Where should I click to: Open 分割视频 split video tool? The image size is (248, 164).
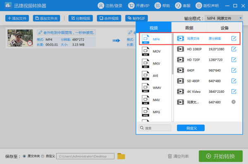coord(81,18)
